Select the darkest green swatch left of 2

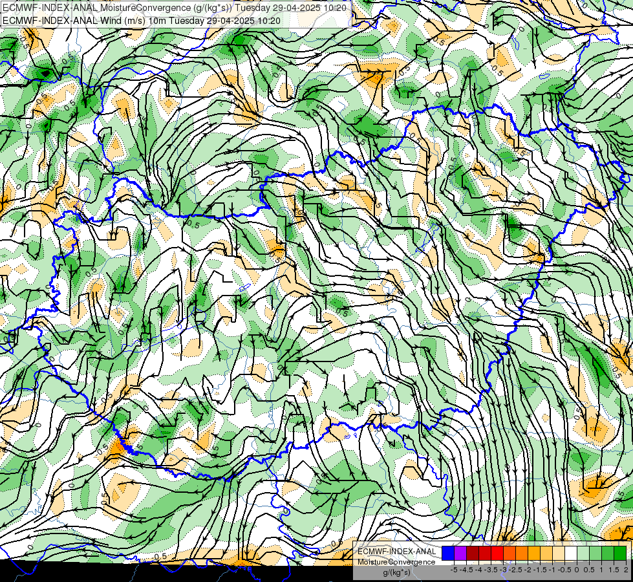[620, 553]
